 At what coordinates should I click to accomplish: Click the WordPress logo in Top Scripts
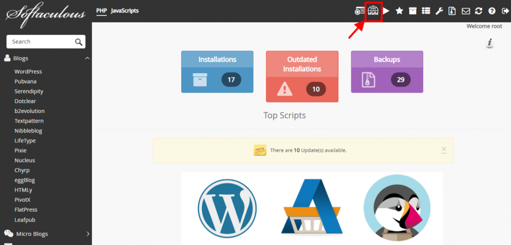(x=227, y=208)
